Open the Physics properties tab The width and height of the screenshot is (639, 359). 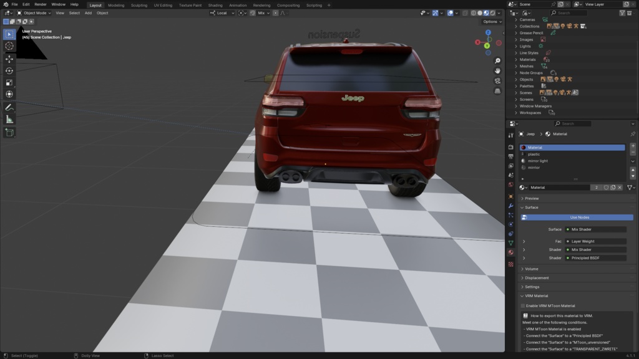pos(510,224)
